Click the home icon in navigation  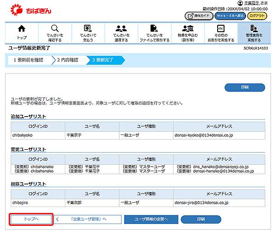pyautogui.click(x=22, y=28)
